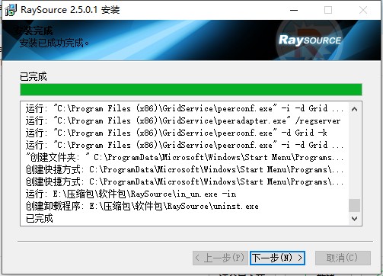Click the 已完成 status label above progress bar
Viewport: 383px width, 276px height.
34,76
